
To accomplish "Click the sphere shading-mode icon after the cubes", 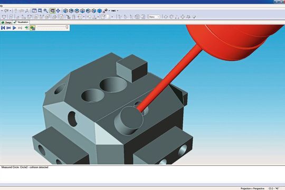I will click(105, 11).
